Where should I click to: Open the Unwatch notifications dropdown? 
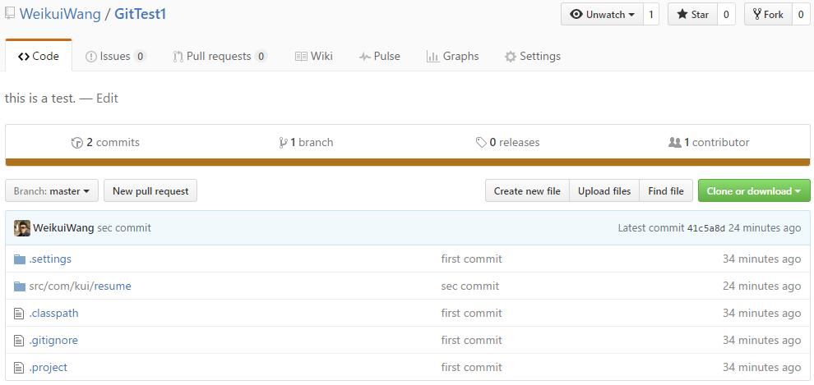[602, 14]
